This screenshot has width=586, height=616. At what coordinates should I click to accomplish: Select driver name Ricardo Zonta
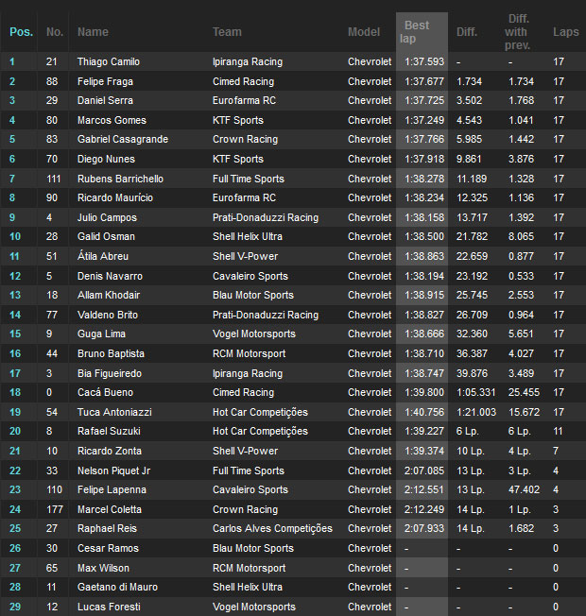[110, 451]
